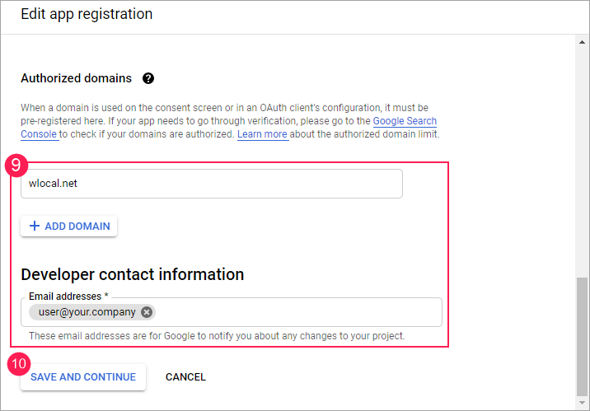Viewport: 590px width, 411px height.
Task: Click the Authorized domains heading
Action: pyautogui.click(x=76, y=78)
